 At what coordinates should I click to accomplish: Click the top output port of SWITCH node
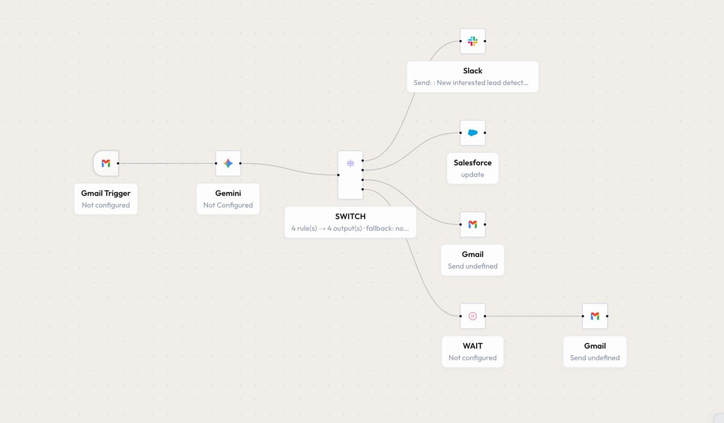click(363, 161)
